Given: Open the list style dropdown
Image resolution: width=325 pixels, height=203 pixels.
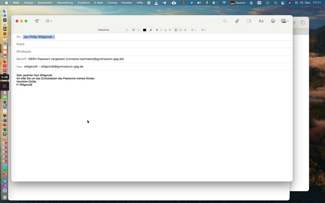Looking at the screenshot, I should pos(193,30).
